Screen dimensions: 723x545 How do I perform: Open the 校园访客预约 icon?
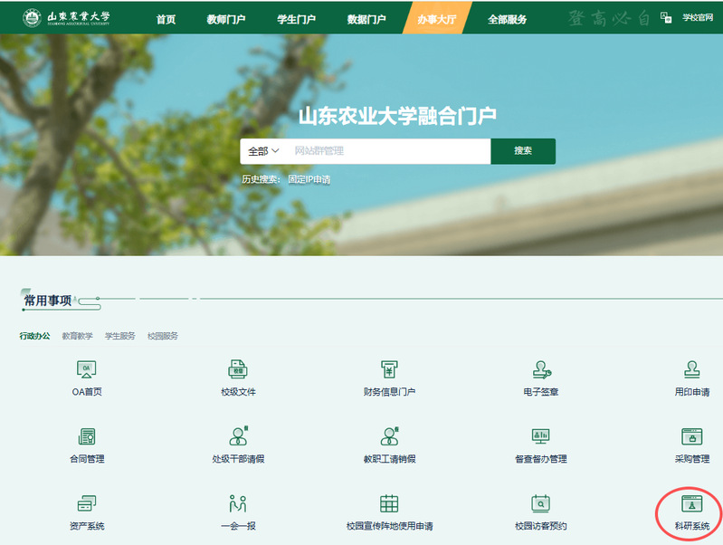pyautogui.click(x=540, y=503)
